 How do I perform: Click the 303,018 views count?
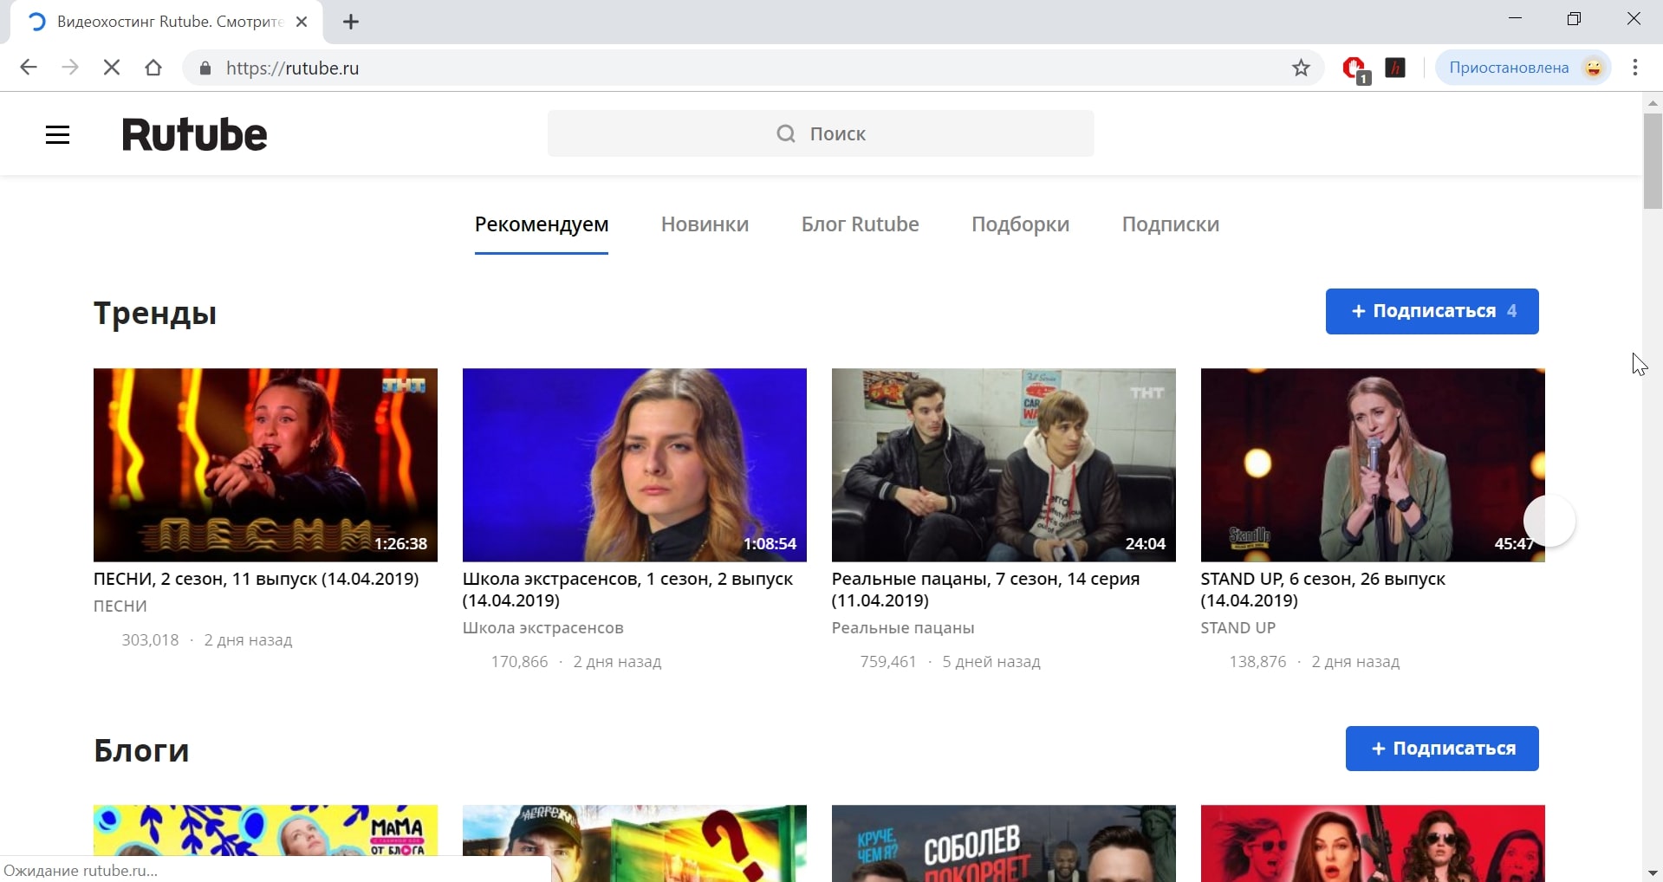coord(150,640)
